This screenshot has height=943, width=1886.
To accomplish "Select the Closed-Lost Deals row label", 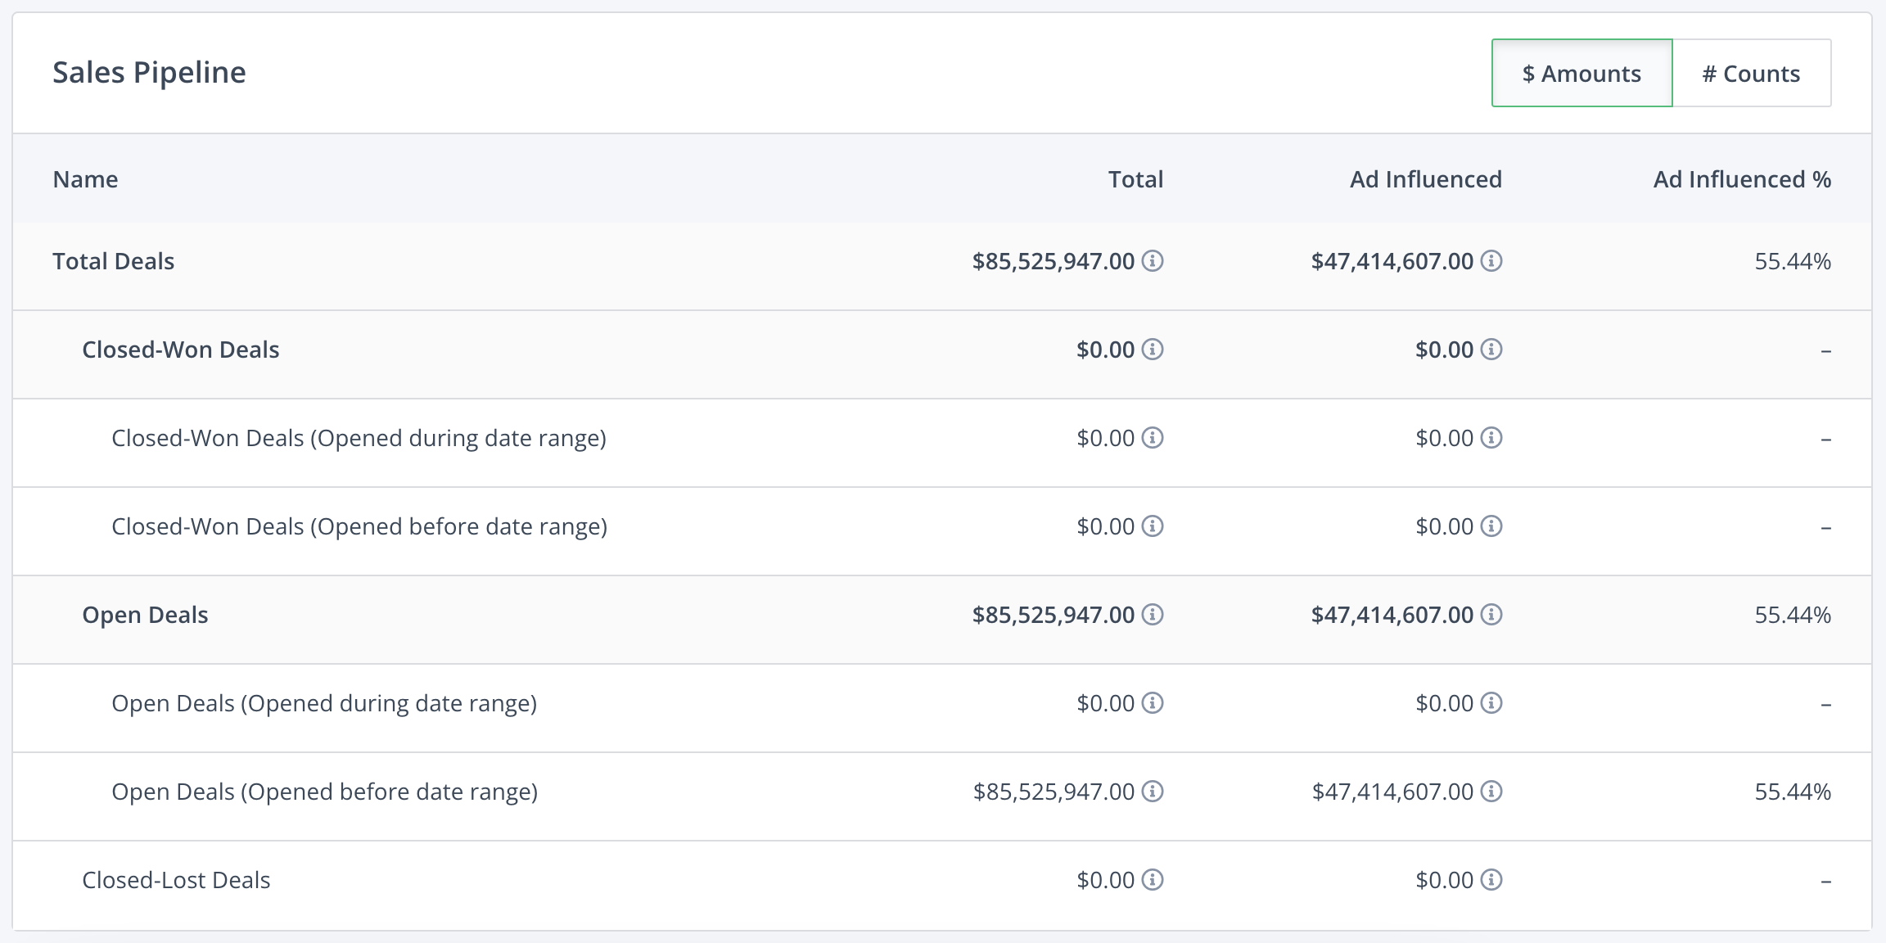I will (176, 880).
